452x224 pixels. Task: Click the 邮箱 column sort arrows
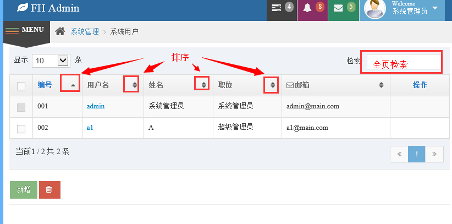(x=381, y=85)
